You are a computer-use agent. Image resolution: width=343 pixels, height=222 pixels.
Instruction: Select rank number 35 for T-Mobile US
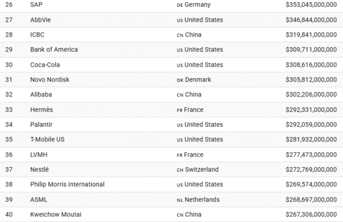click(9, 139)
